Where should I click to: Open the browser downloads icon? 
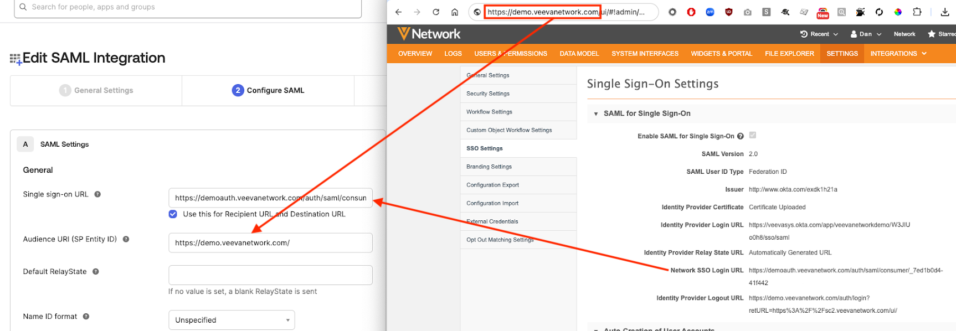point(945,12)
